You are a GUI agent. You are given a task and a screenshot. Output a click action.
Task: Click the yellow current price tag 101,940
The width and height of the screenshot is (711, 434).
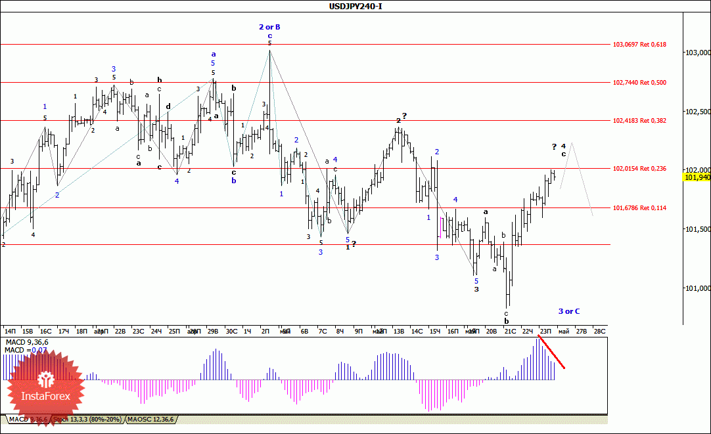click(x=697, y=177)
